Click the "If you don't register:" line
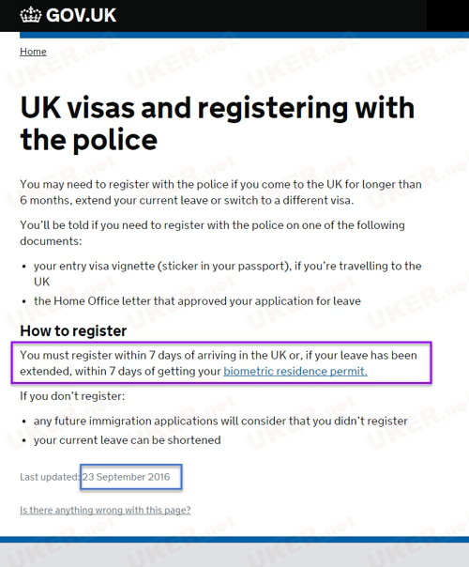 tap(72, 396)
